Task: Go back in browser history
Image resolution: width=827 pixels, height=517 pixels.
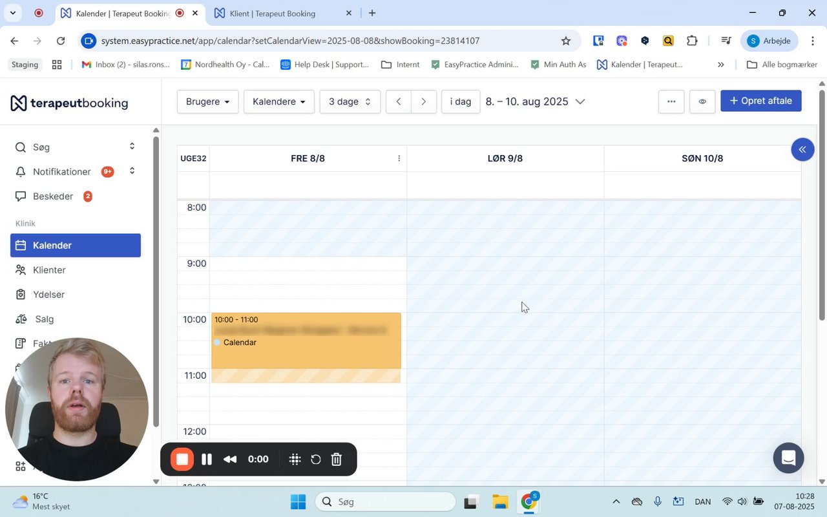Action: 14,41
